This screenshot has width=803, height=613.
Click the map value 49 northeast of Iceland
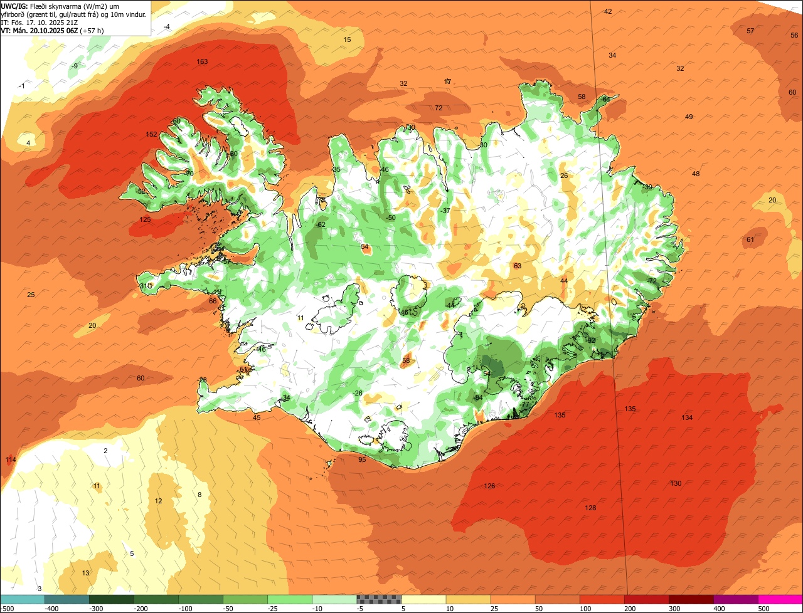tap(689, 117)
